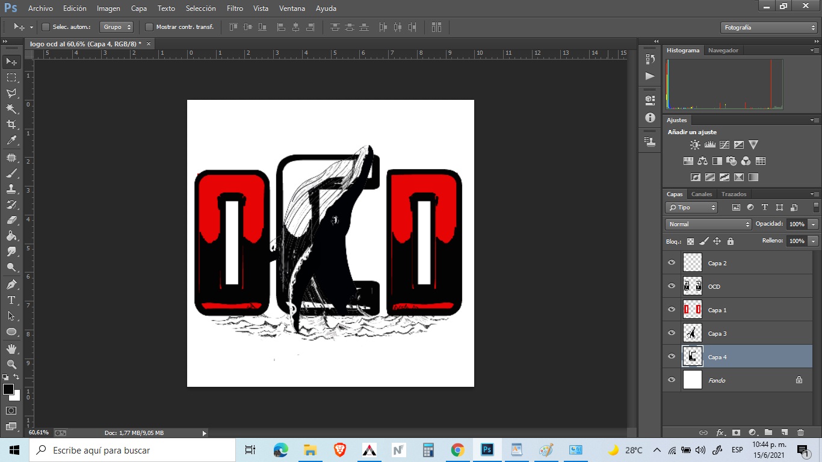Switch to the Canales tab
The height and width of the screenshot is (462, 822).
click(701, 194)
